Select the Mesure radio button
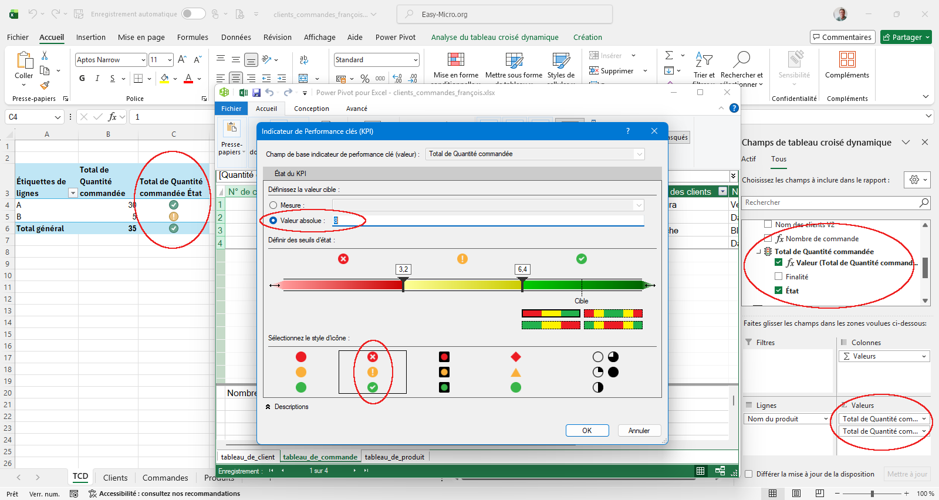Viewport: 939px width, 500px height. 273,205
